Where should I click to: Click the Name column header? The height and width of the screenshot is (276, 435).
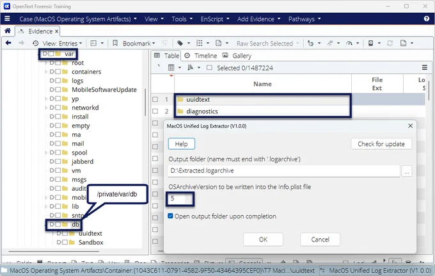click(262, 84)
